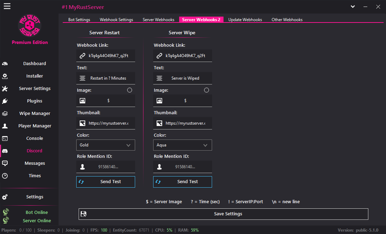Click the Player Manager person icon
The image size is (386, 234).
5,126
